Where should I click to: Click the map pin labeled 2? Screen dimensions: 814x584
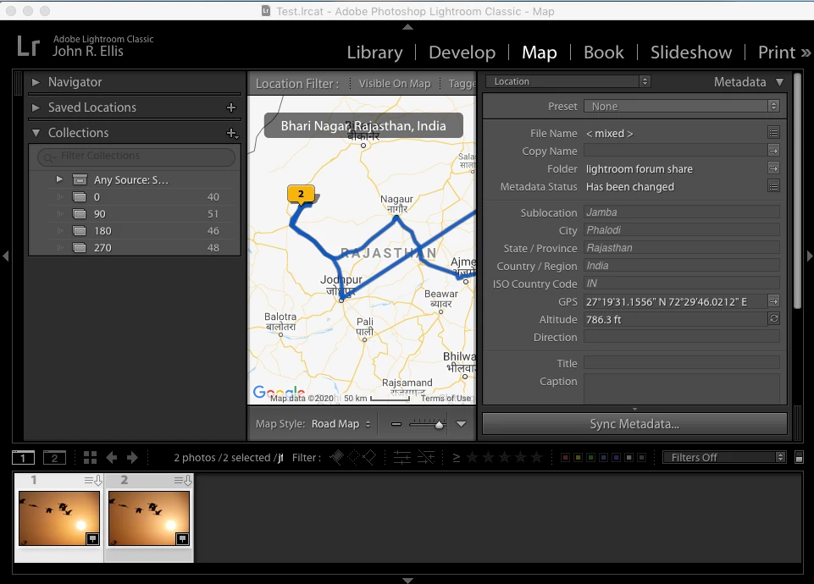pos(301,195)
